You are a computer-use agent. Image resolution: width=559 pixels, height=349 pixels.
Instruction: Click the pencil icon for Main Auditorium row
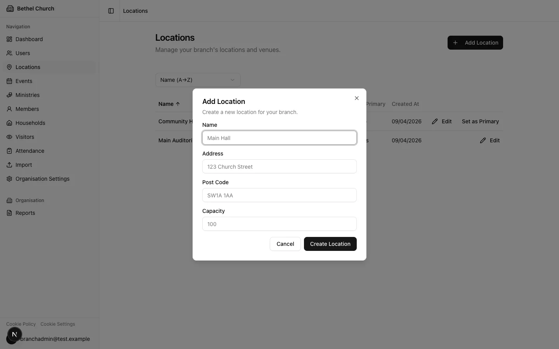pyautogui.click(x=483, y=140)
